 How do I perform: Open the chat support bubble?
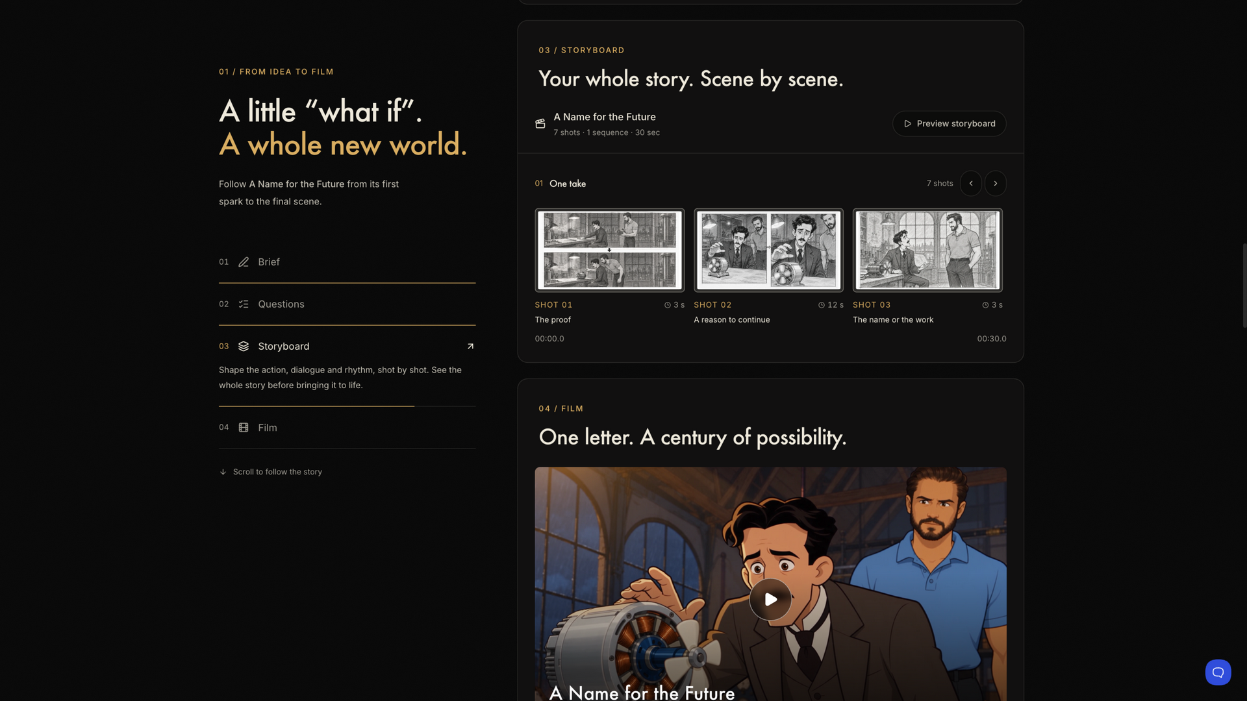tap(1218, 672)
